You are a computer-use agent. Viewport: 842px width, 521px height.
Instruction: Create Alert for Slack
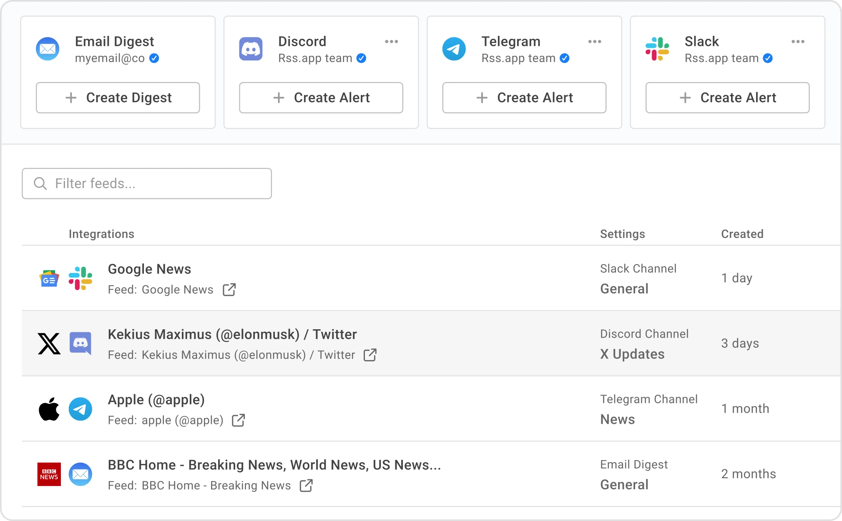click(x=727, y=98)
